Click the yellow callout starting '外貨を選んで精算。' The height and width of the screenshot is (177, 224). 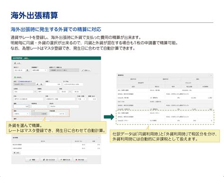56,128
